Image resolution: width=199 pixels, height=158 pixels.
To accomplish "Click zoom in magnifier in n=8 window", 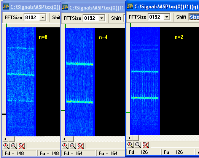I will coord(6,146).
